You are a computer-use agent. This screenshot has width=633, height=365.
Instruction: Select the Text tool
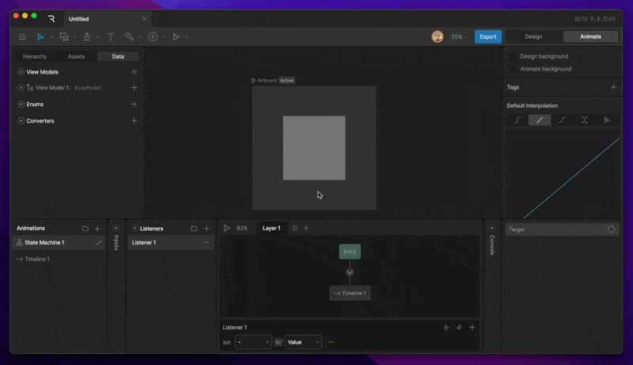click(x=110, y=36)
